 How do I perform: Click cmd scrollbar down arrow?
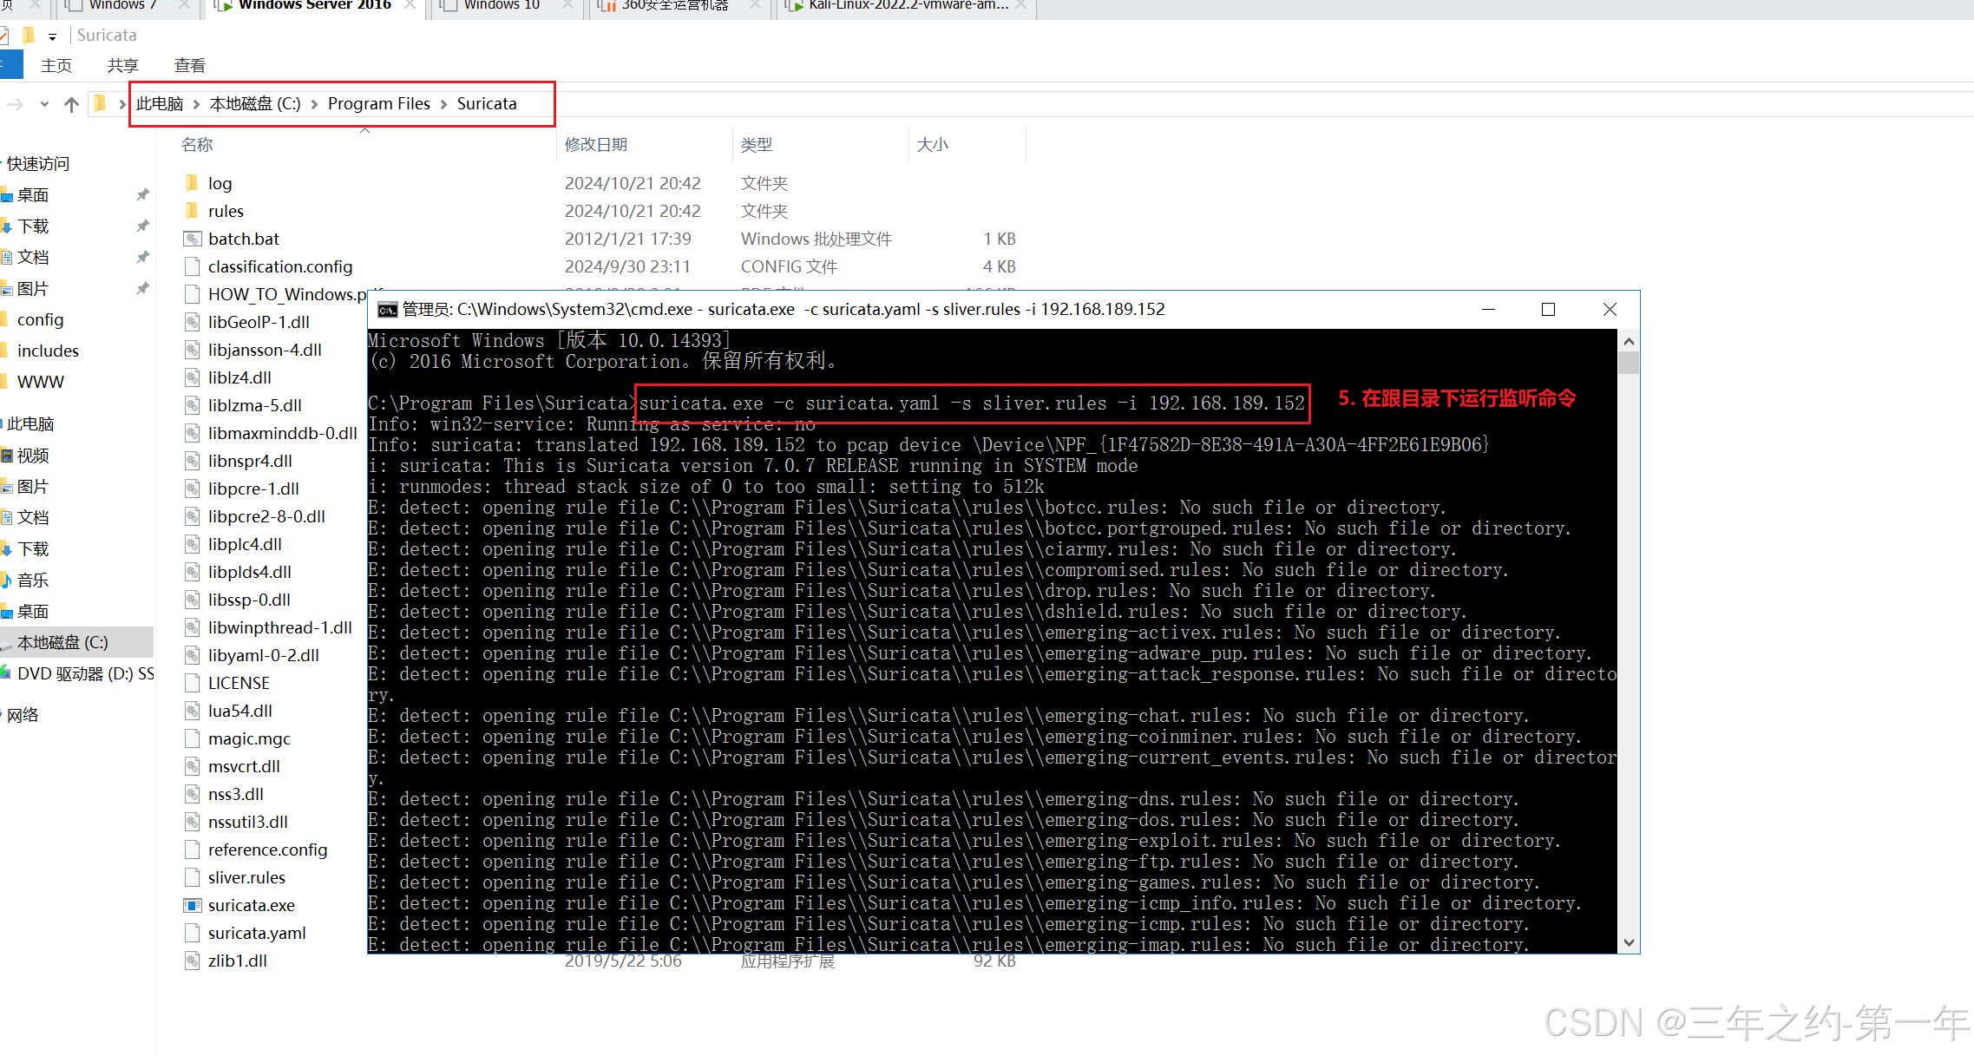pyautogui.click(x=1629, y=942)
